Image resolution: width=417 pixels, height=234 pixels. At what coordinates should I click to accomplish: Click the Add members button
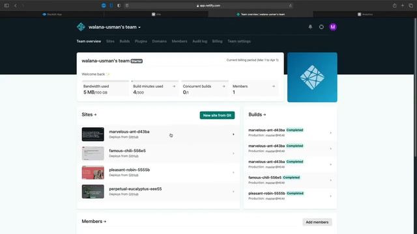[x=317, y=222]
